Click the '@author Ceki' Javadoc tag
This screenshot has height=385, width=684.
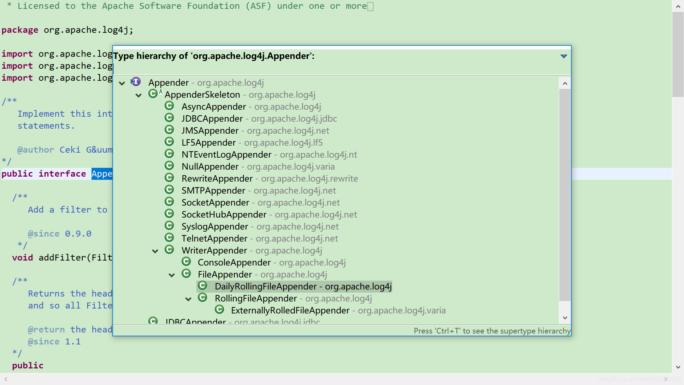pos(49,150)
